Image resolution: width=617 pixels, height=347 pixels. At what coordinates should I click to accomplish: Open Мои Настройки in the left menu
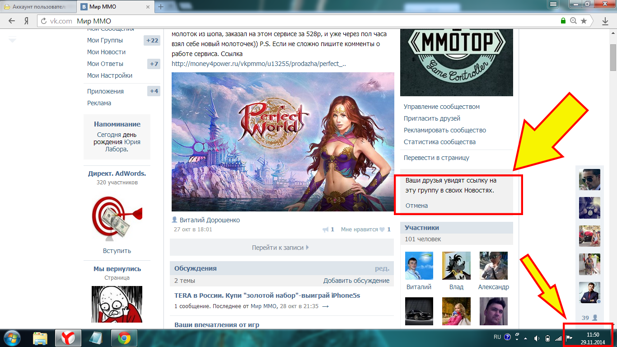coord(110,75)
